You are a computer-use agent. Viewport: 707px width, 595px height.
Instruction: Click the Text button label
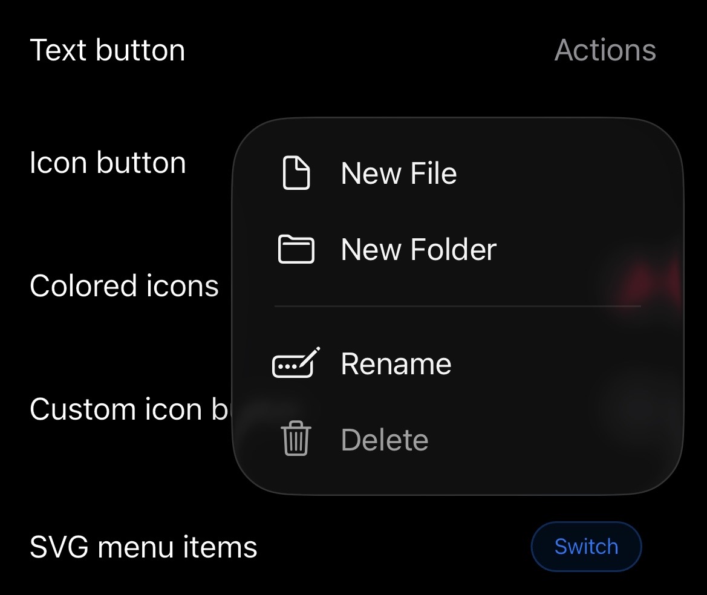coord(108,50)
